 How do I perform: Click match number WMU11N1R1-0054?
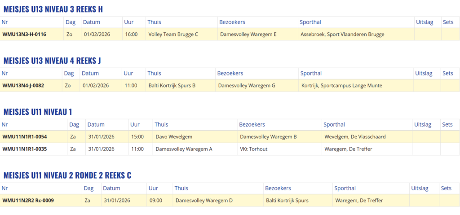[x=25, y=136]
